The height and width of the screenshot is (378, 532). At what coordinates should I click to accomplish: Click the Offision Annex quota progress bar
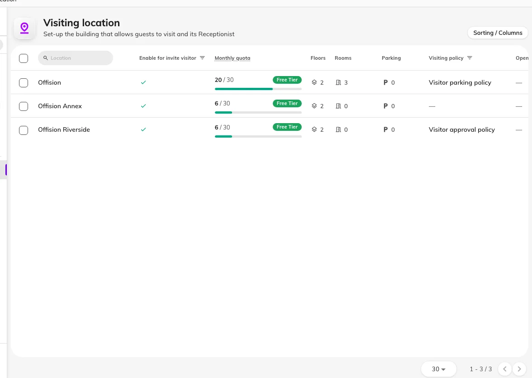(258, 112)
